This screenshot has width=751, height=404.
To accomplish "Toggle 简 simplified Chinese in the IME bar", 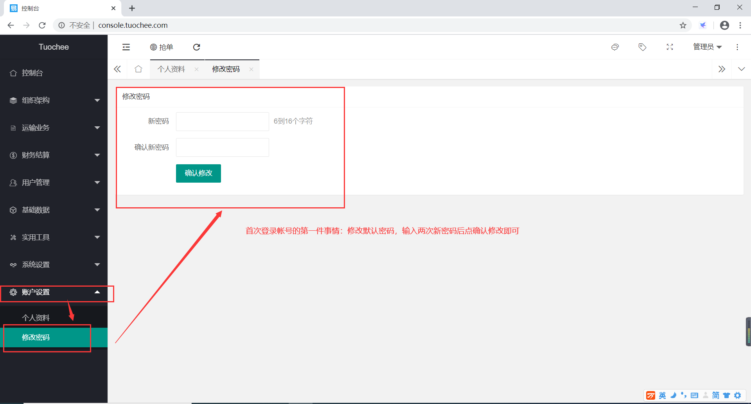I will pyautogui.click(x=715, y=395).
